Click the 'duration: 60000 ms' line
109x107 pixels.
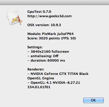(x=46, y=61)
